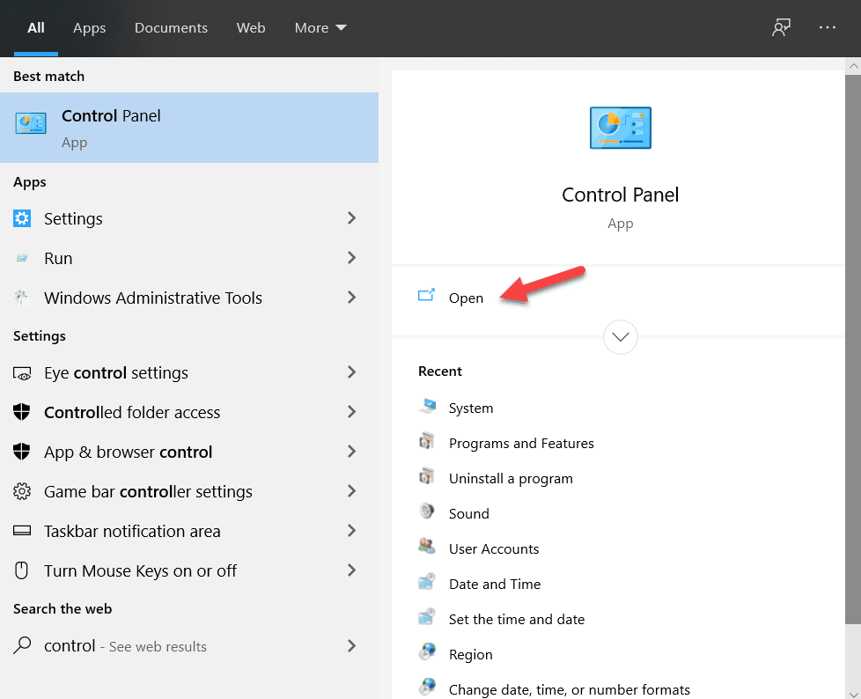Click the scrollbar up arrow
The width and height of the screenshot is (861, 699).
point(853,66)
